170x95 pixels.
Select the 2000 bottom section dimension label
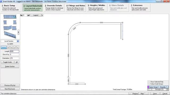coord(77,84)
